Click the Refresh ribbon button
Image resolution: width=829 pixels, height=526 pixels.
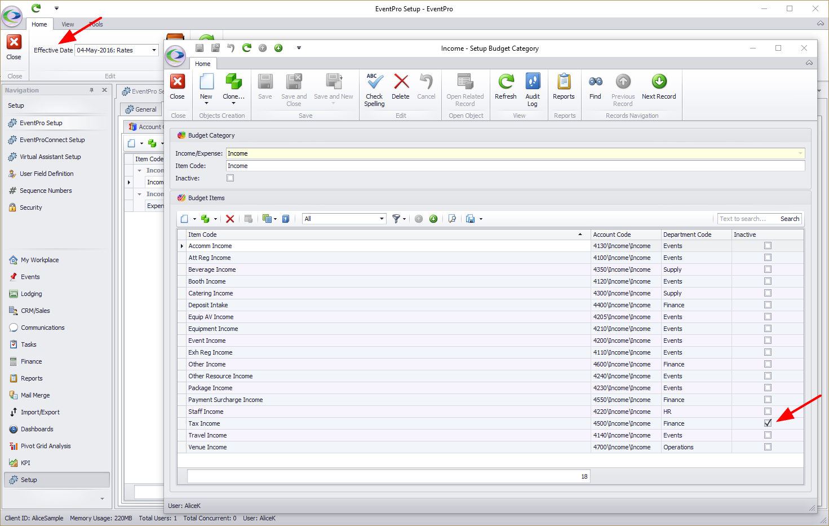tap(506, 87)
